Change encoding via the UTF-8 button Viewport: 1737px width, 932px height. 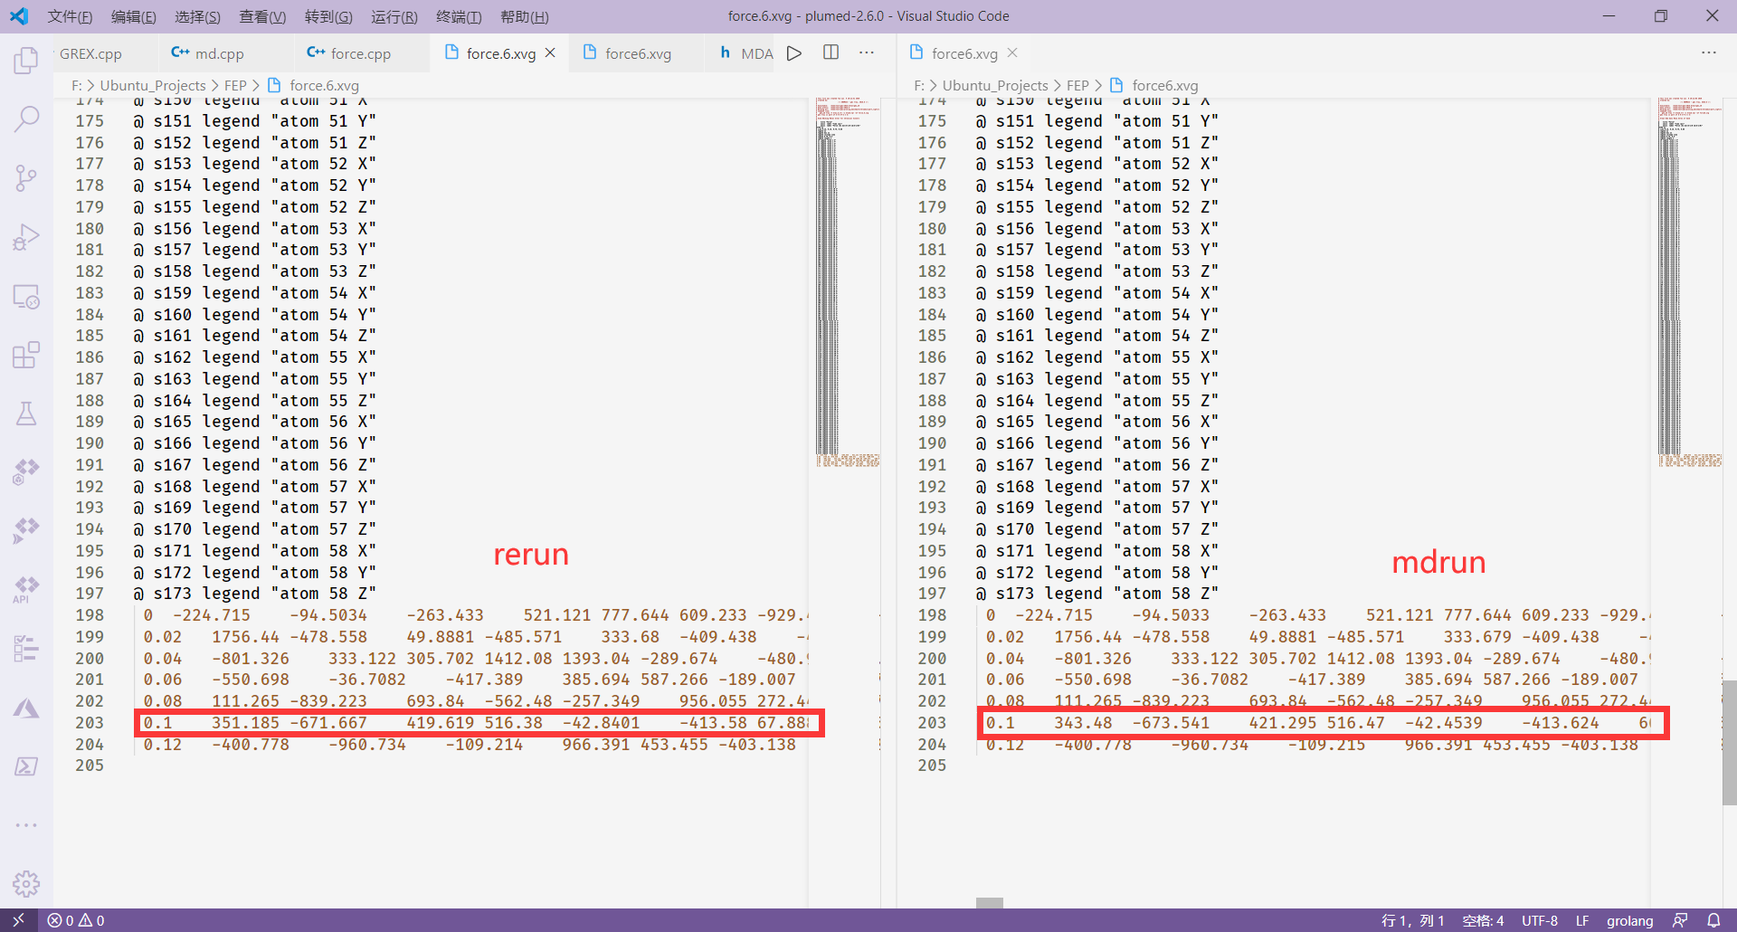tap(1539, 919)
